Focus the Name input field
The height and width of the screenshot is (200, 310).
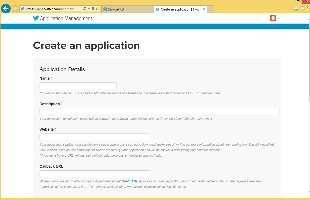point(78,86)
